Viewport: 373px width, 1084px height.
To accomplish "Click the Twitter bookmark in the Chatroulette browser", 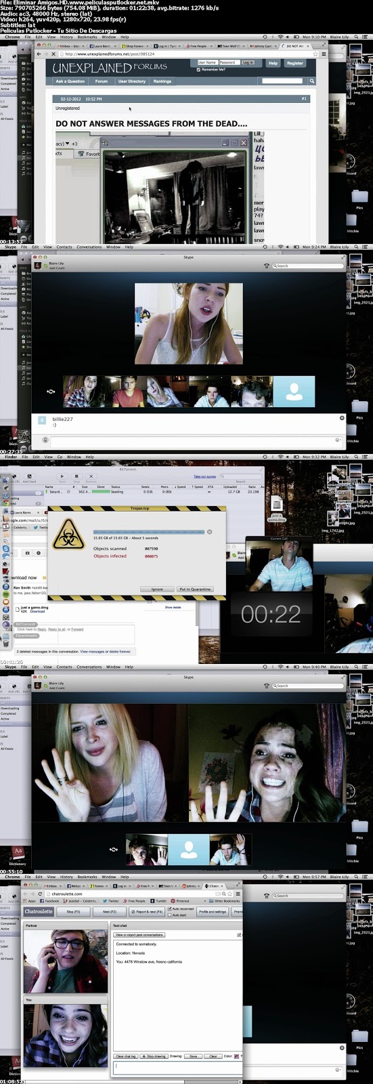I will [x=112, y=900].
